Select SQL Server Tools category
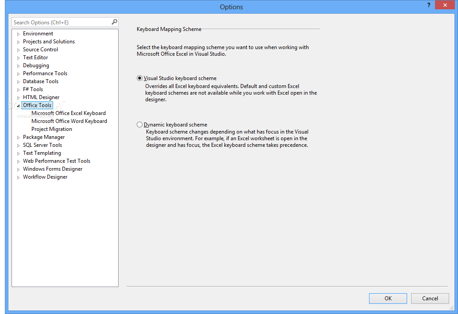Image resolution: width=458 pixels, height=314 pixels. click(x=42, y=145)
